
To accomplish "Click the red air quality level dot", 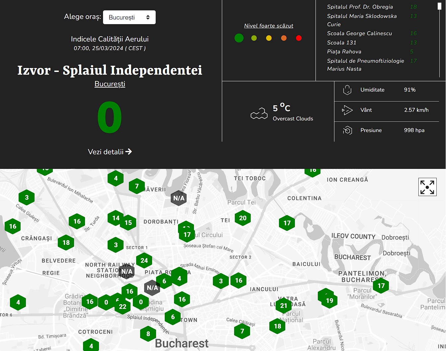I will pyautogui.click(x=299, y=38).
